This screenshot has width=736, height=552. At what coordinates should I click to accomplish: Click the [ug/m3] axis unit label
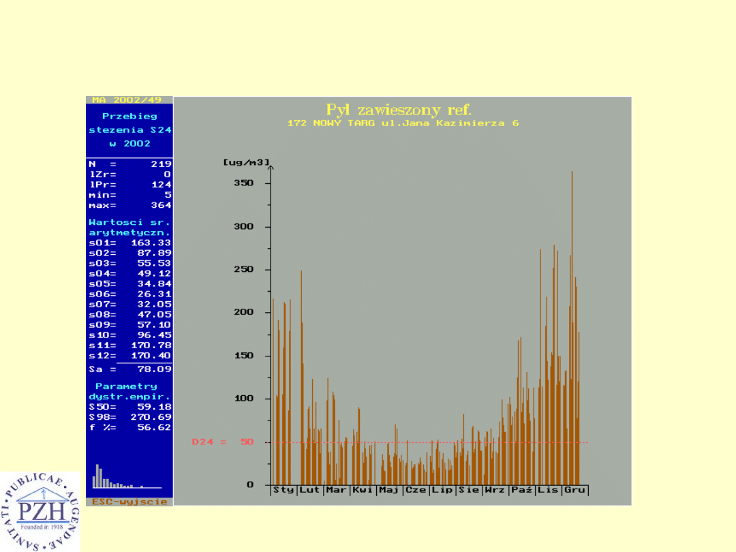click(246, 162)
